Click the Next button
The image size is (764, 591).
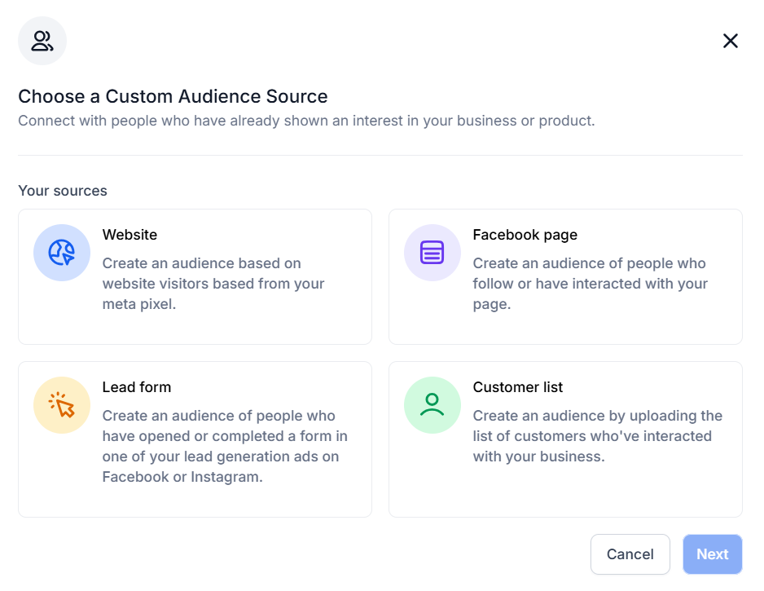click(x=713, y=554)
